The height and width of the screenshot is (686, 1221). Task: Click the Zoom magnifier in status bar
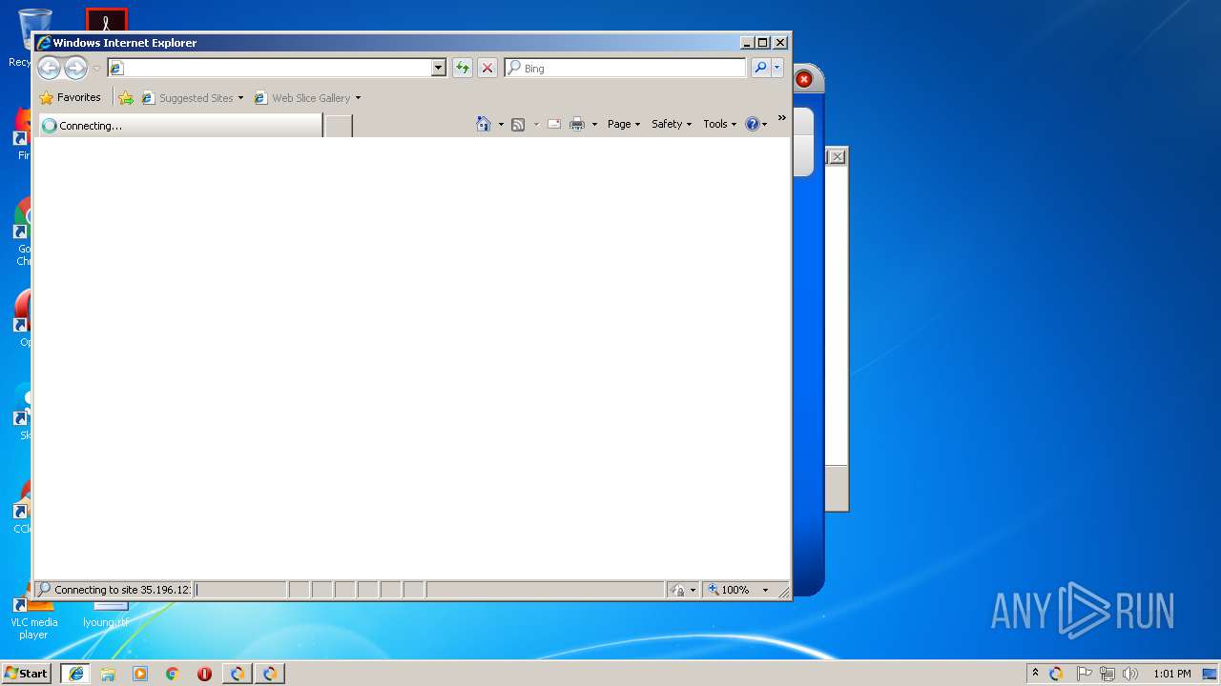tap(714, 590)
